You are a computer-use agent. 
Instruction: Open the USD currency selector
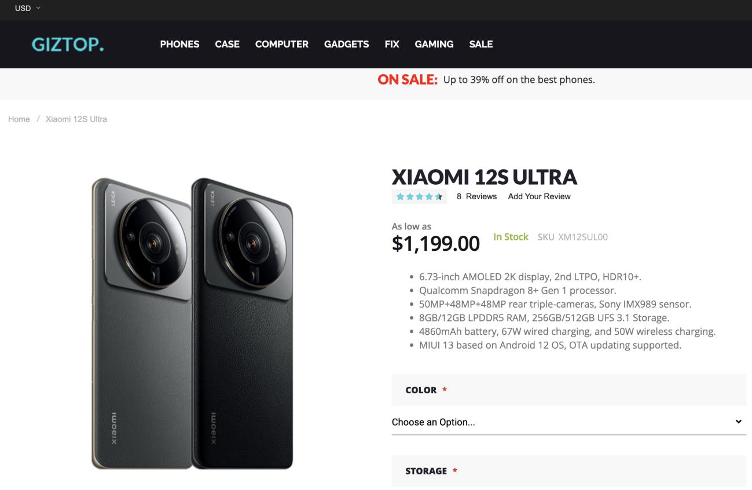click(27, 8)
